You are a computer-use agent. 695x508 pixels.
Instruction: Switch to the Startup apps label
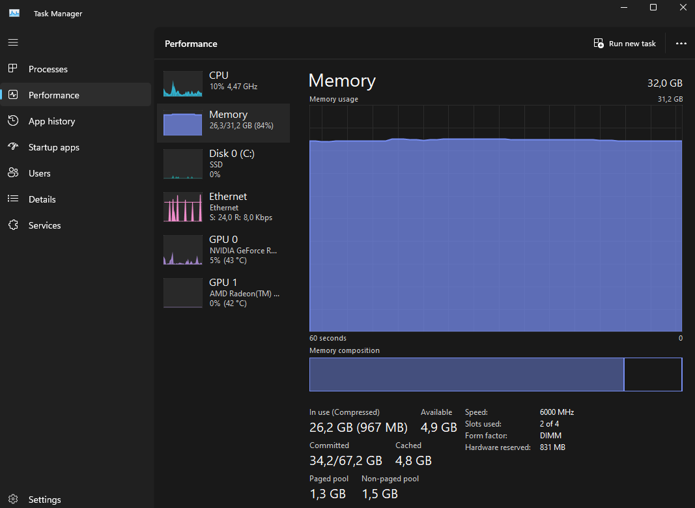(x=53, y=147)
